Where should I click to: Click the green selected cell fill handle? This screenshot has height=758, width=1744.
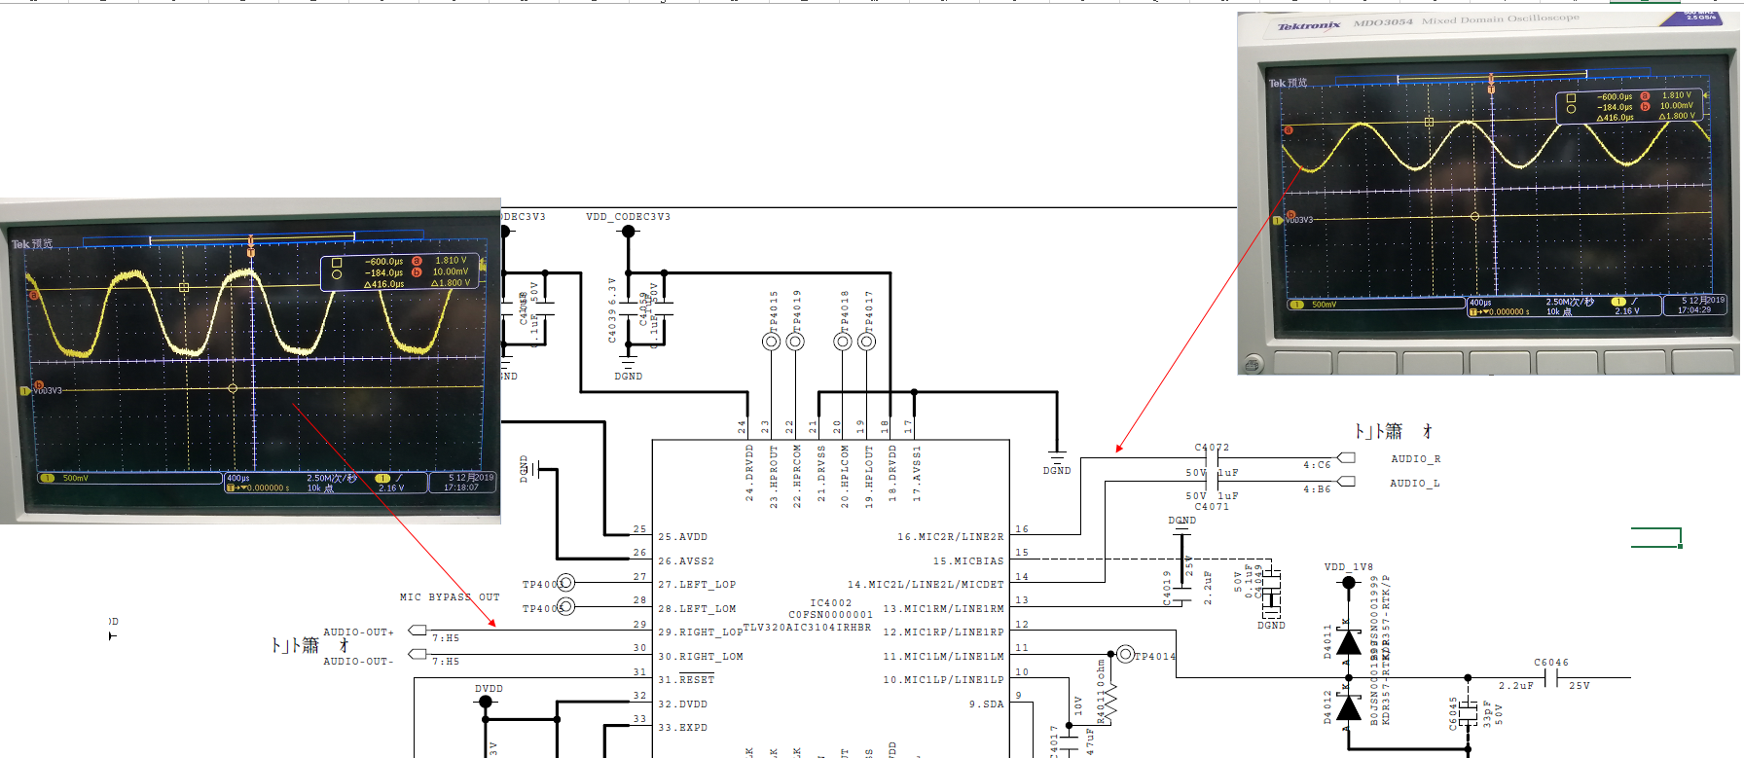point(1681,546)
